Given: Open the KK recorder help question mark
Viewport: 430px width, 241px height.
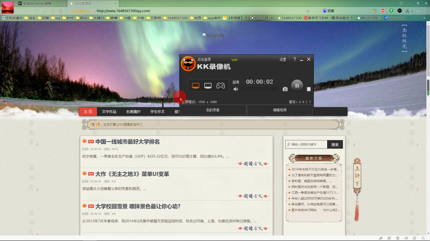Looking at the screenshot, I should pyautogui.click(x=294, y=60).
